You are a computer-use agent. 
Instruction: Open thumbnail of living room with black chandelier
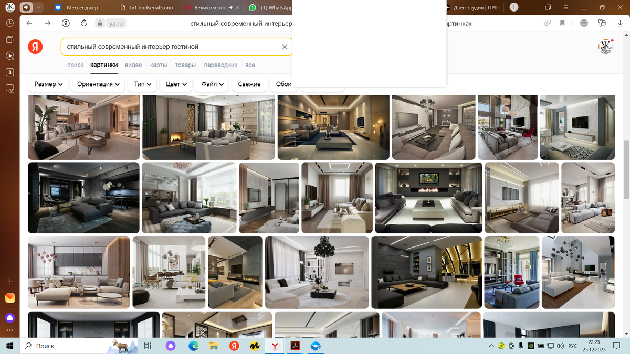pos(317,272)
